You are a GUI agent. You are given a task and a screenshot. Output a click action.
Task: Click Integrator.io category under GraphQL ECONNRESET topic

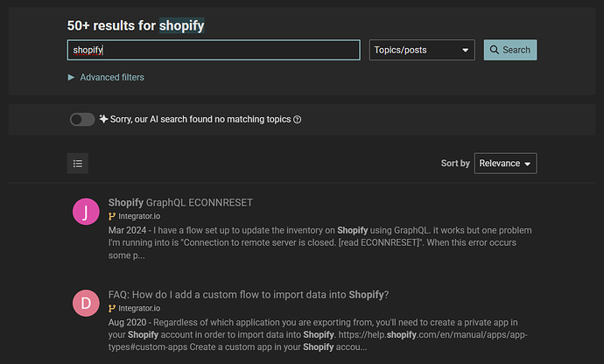click(139, 216)
